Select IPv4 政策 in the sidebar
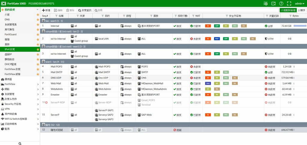Screen dimensions: 307x145 click(20, 49)
